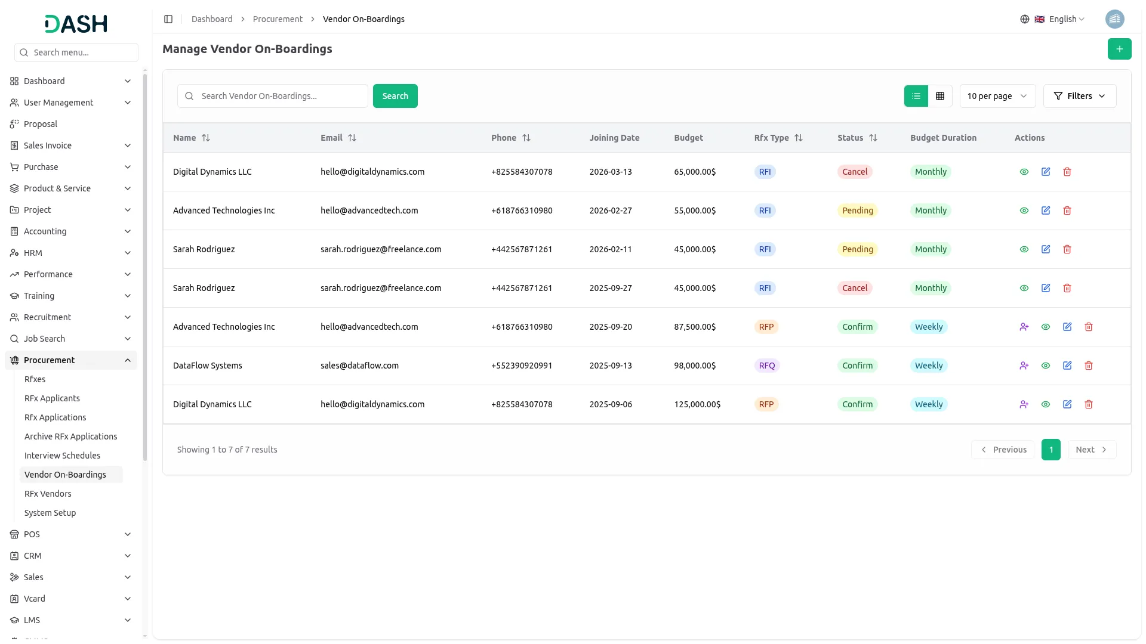This screenshot has width=1146, height=644.
Task: Switch to grid view layout
Action: coord(940,96)
